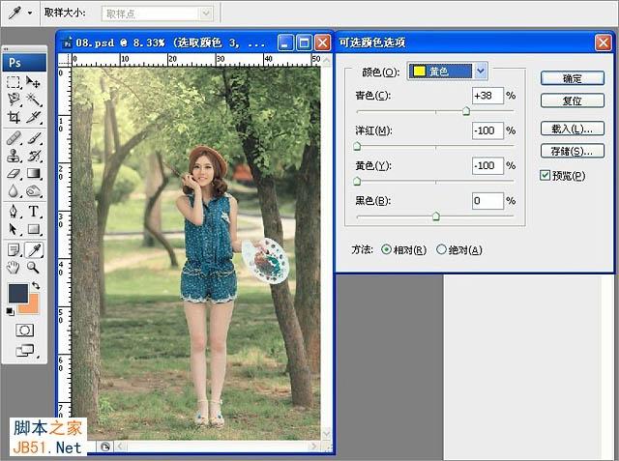Click the Cyan slider handle

(466, 111)
